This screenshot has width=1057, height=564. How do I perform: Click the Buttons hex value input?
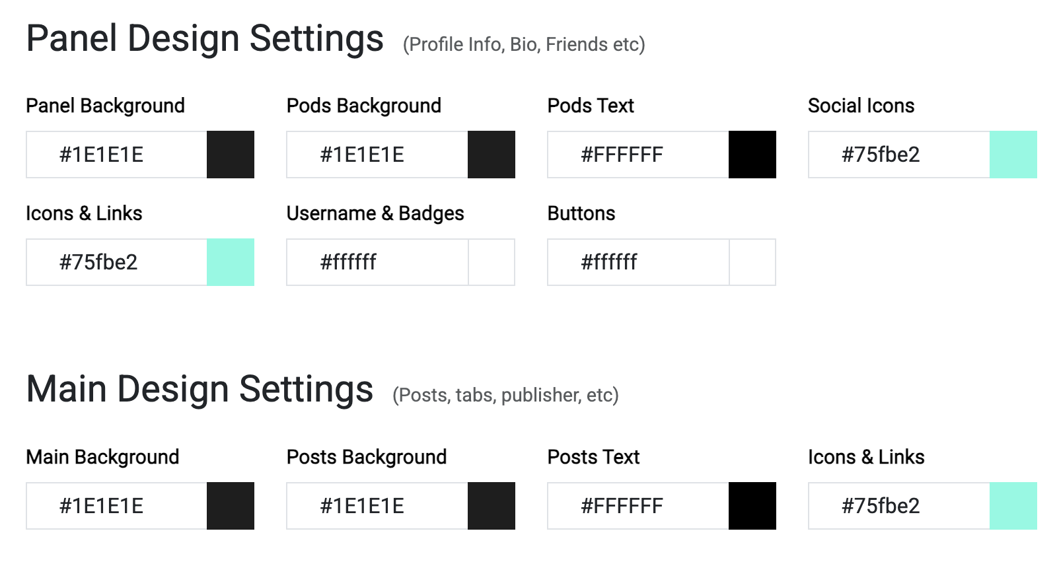[638, 262]
